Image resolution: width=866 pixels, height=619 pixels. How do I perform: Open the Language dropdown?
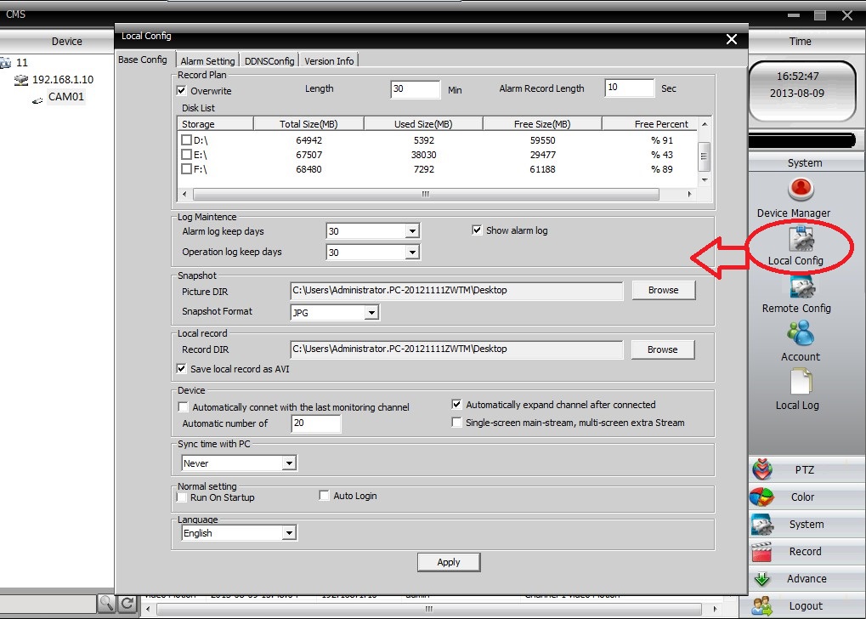pyautogui.click(x=289, y=533)
